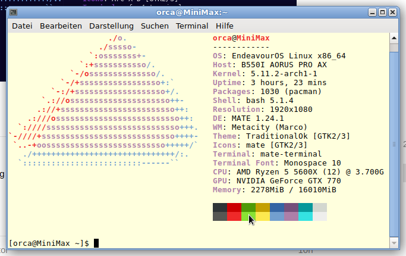Image resolution: width=406 pixels, height=256 pixels.
Task: Click the Terminal Font value Monospace 10
Action: [x=312, y=163]
